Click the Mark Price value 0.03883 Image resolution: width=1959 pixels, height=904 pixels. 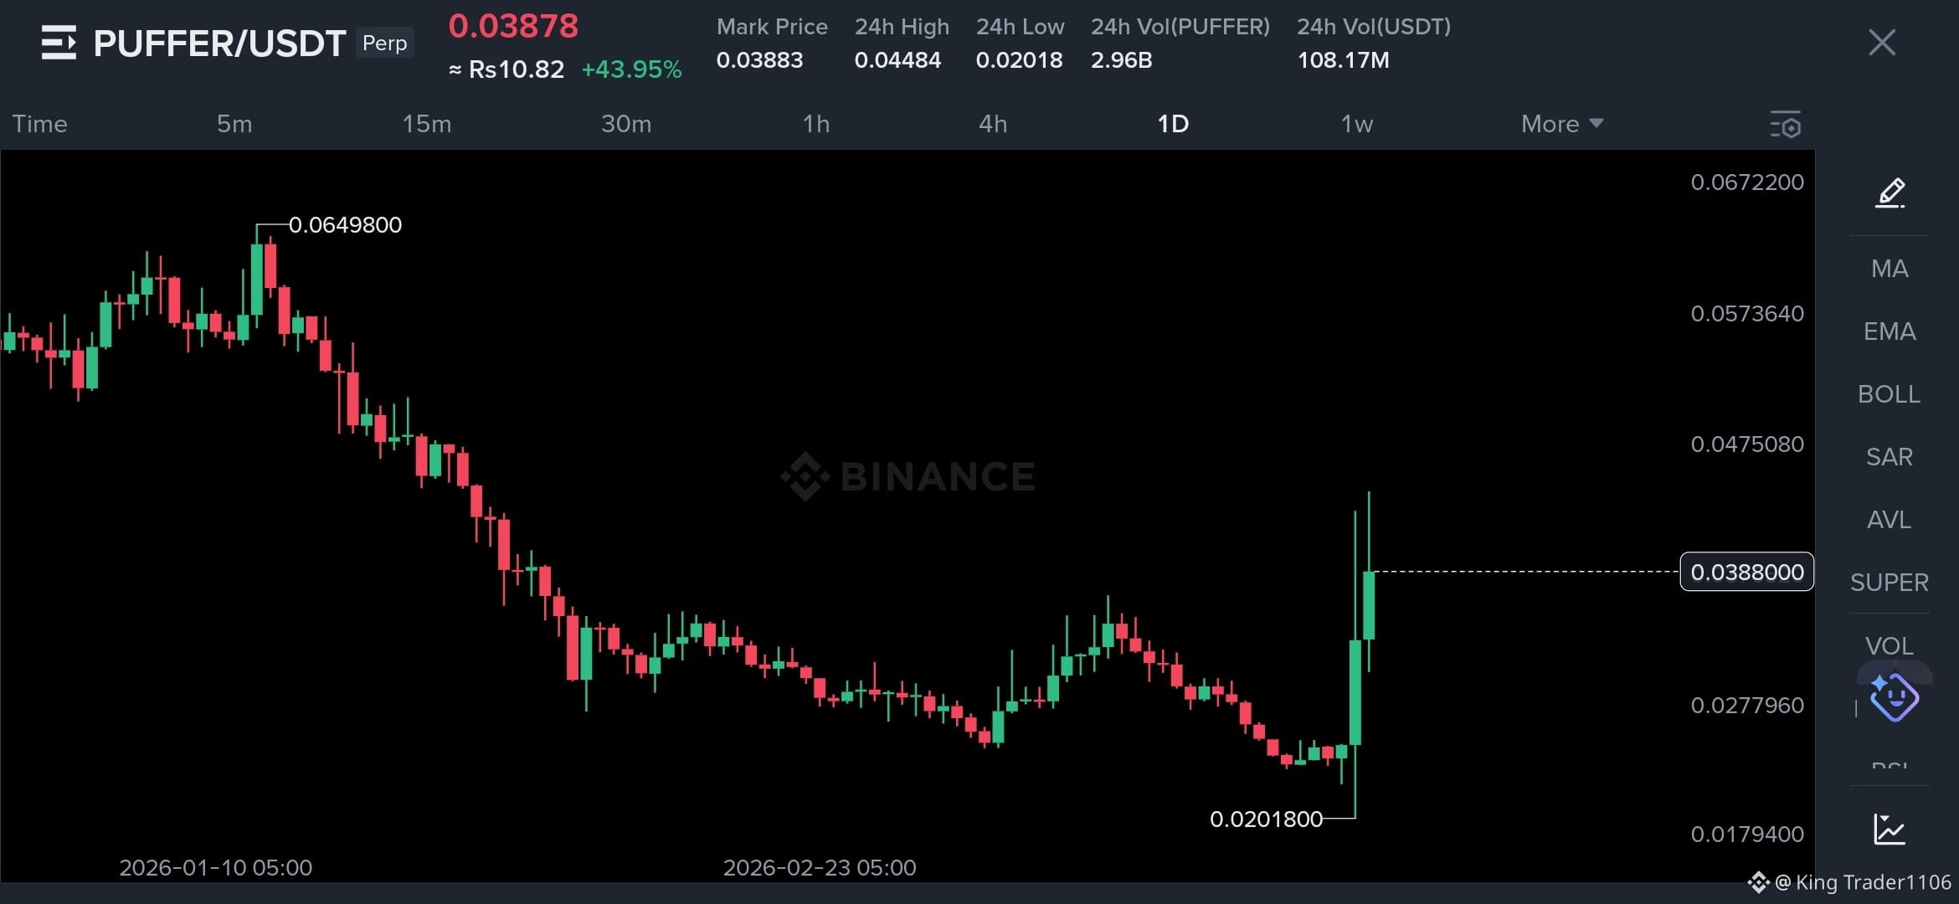tap(759, 60)
